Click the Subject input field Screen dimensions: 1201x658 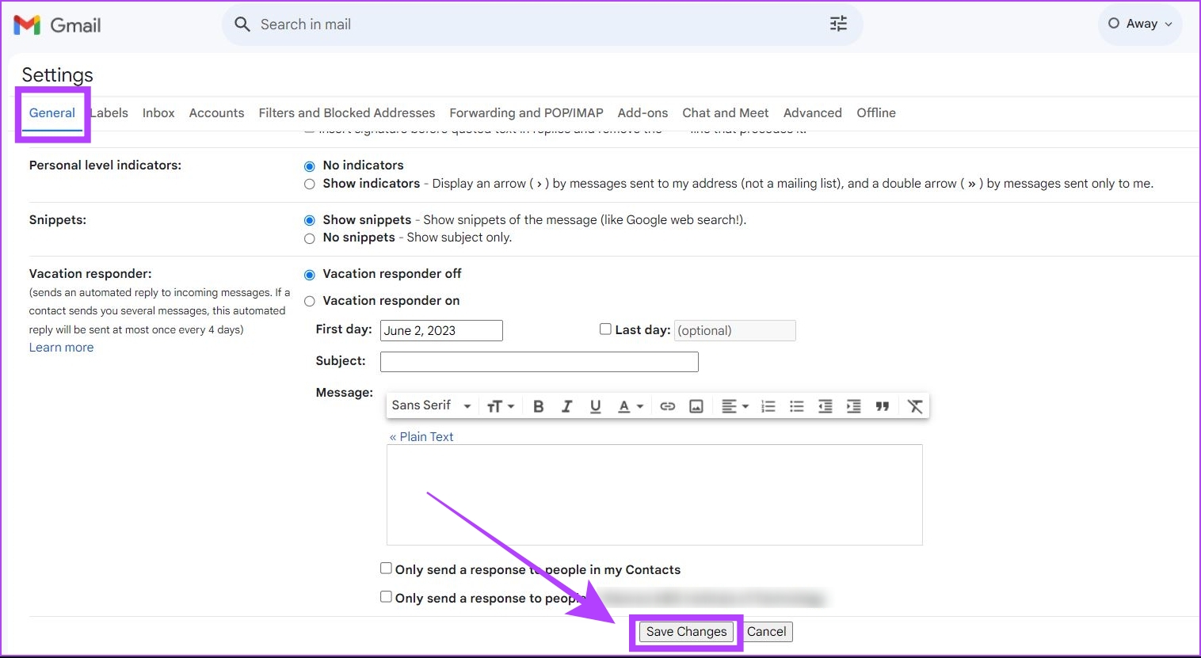point(539,361)
